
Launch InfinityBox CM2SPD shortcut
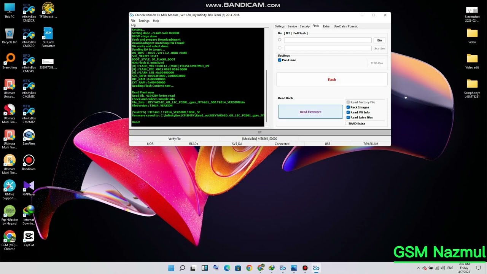[x=29, y=38]
